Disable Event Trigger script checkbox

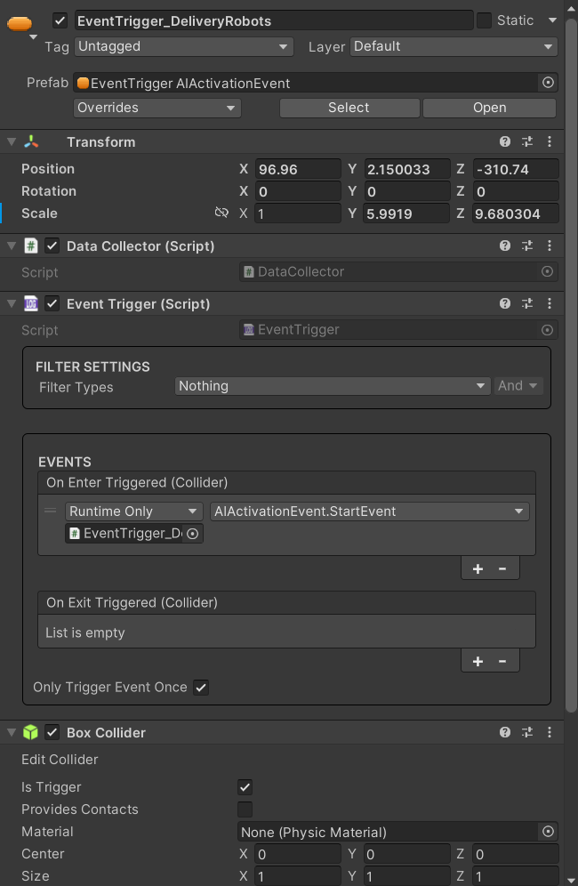pos(52,304)
